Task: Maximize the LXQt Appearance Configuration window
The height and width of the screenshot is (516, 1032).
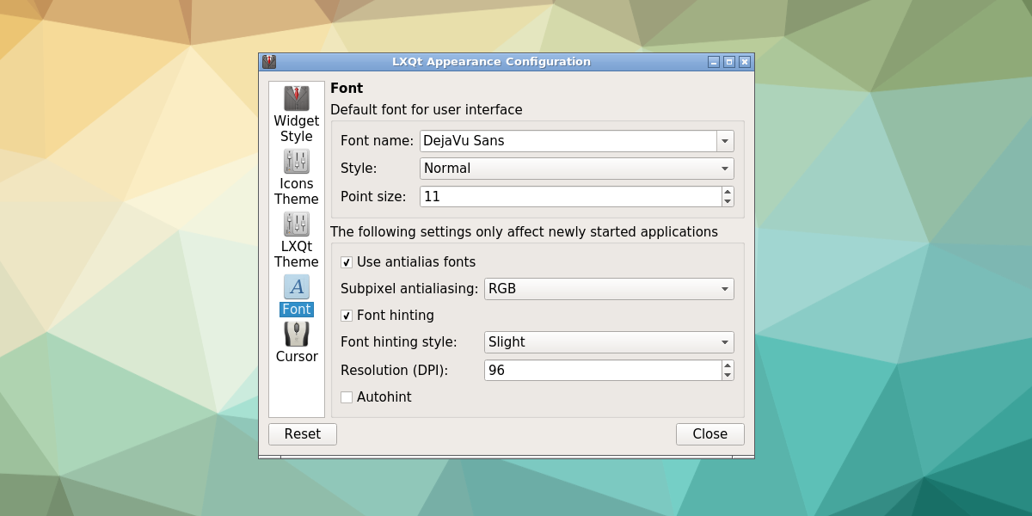Action: (x=729, y=62)
